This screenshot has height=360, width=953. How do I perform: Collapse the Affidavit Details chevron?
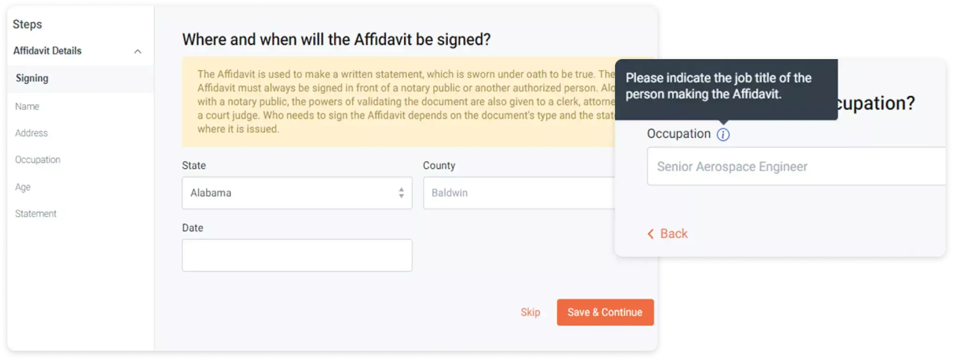138,51
